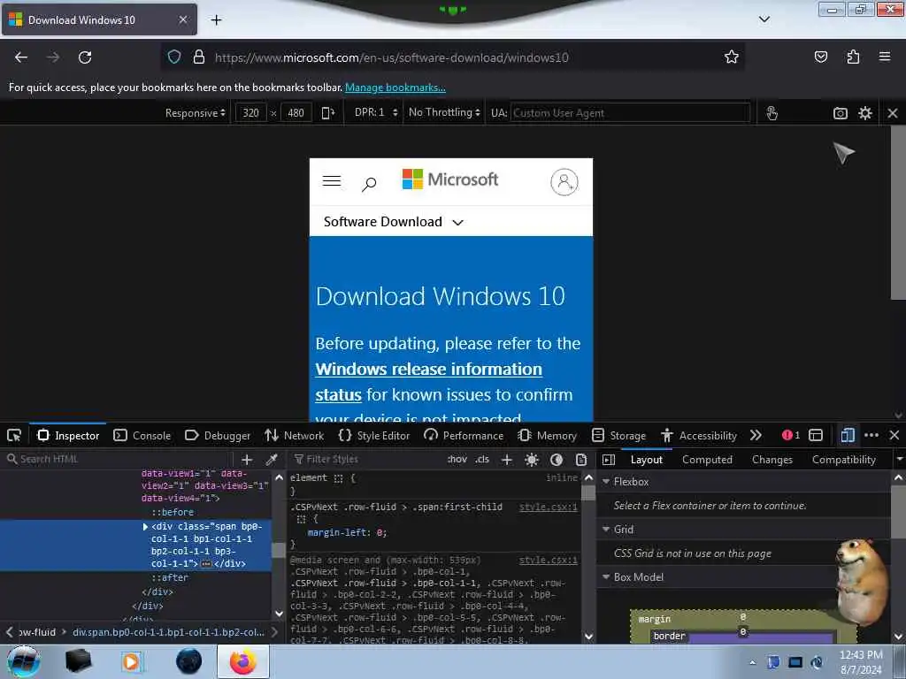Viewport: 906px width, 679px height.
Task: Click the Custom User Agent field
Action: point(630,112)
